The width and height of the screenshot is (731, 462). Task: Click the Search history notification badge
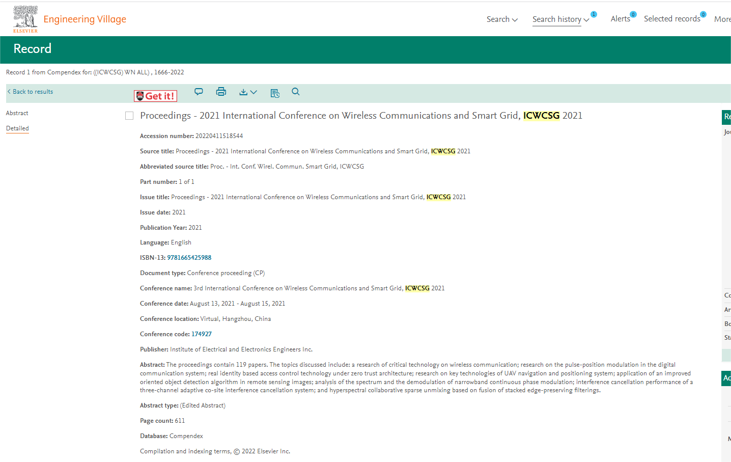[x=594, y=14]
